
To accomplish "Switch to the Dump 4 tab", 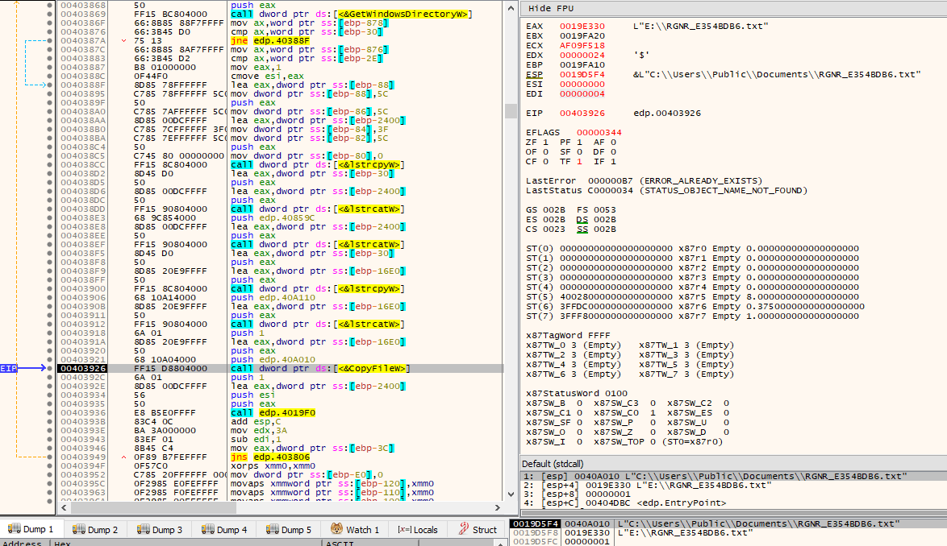I will click(x=224, y=529).
